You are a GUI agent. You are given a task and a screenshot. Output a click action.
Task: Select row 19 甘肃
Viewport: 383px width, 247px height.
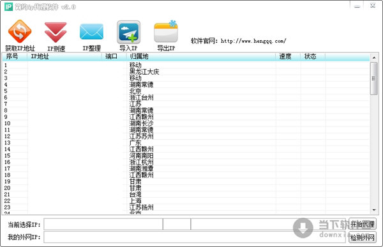pos(186,181)
